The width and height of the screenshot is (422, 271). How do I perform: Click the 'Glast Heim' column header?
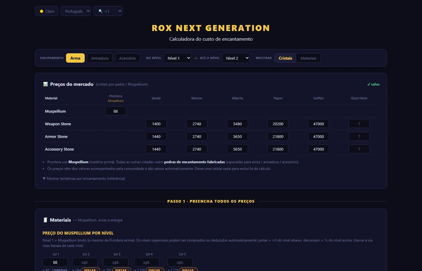coord(359,98)
